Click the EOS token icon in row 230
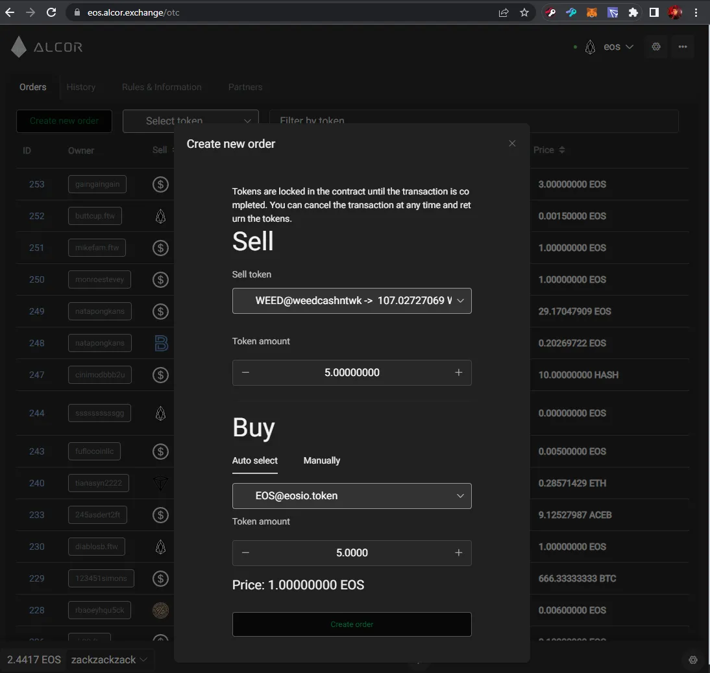 [x=160, y=547]
